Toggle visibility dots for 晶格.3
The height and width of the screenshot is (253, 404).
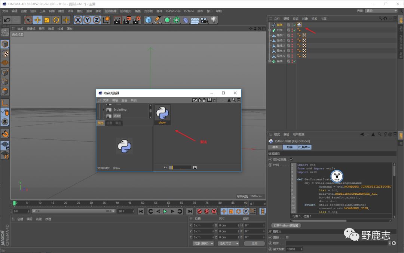[x=292, y=46]
